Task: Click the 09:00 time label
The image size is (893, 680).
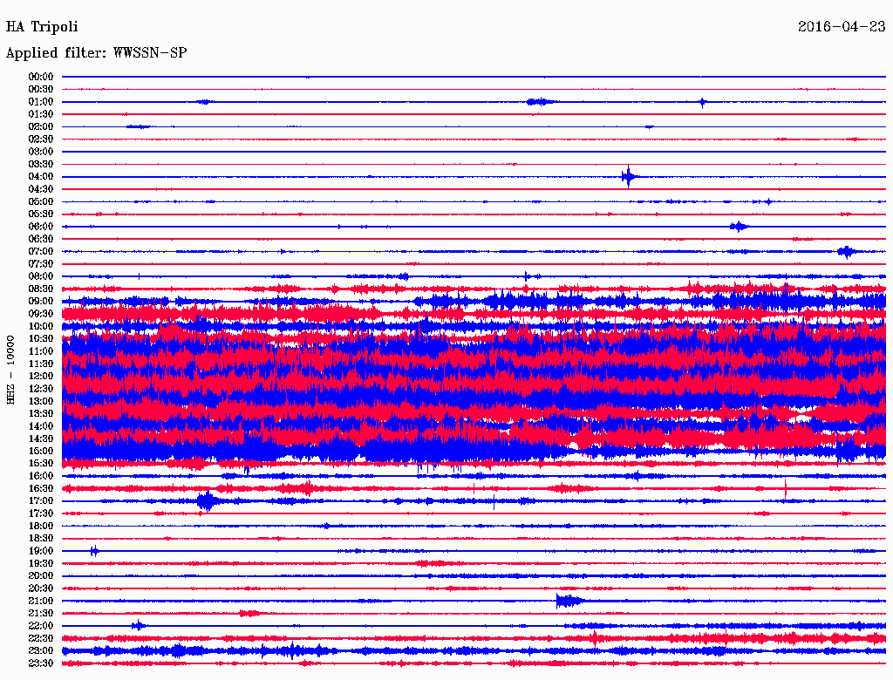Action: click(41, 301)
